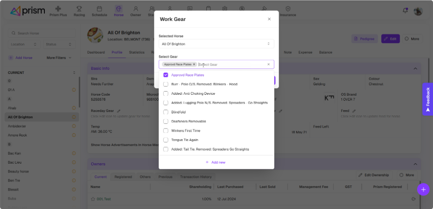Enable Winkers First Time checkbox
Viewport: 433px width, 209px height.
click(166, 130)
